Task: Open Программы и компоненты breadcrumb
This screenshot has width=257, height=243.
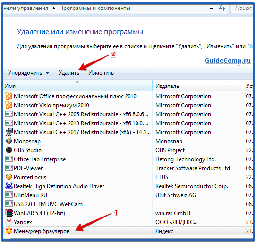Action: click(94, 8)
